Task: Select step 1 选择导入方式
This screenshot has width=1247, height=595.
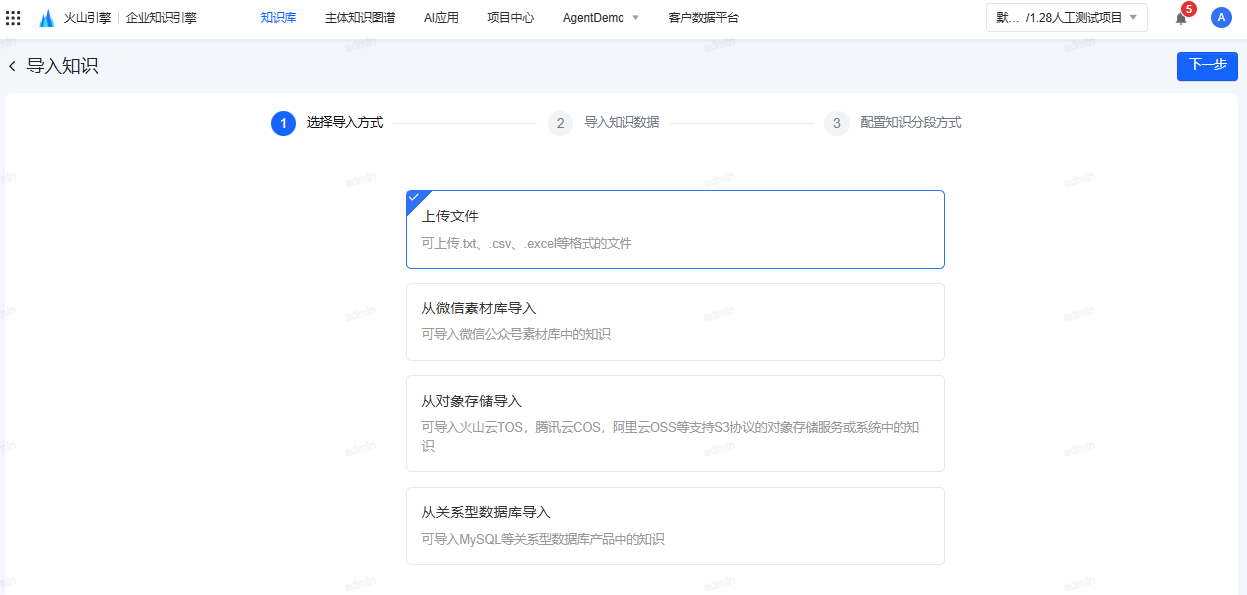Action: [x=327, y=123]
